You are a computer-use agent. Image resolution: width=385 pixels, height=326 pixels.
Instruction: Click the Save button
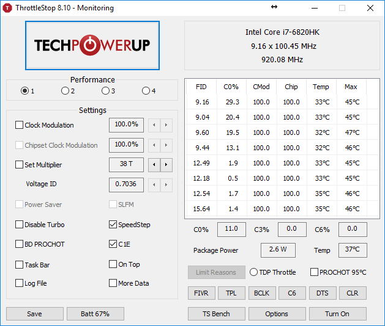(35, 314)
